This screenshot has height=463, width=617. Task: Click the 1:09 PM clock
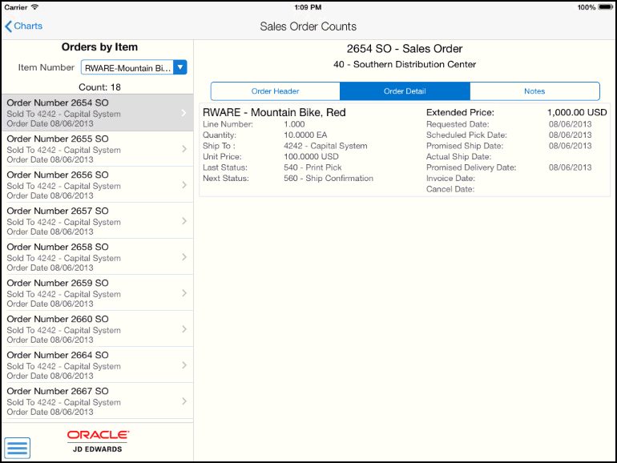(x=308, y=7)
